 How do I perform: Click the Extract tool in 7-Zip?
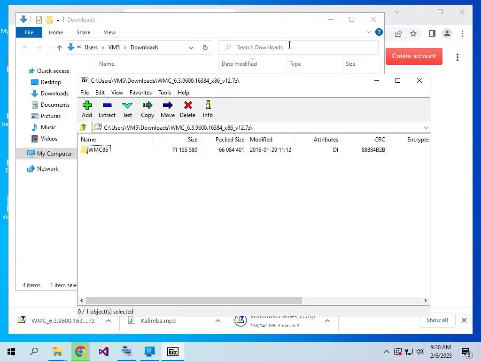tap(107, 110)
